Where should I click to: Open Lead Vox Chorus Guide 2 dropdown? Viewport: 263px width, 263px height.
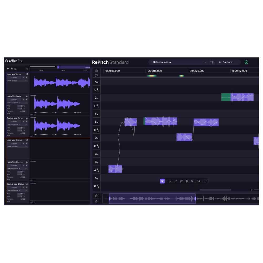pos(17,147)
